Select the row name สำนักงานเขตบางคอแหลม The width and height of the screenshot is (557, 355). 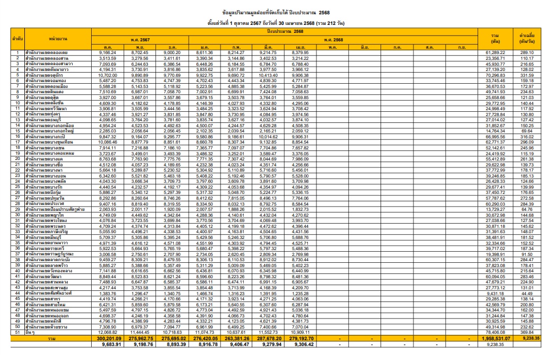[x=50, y=153]
